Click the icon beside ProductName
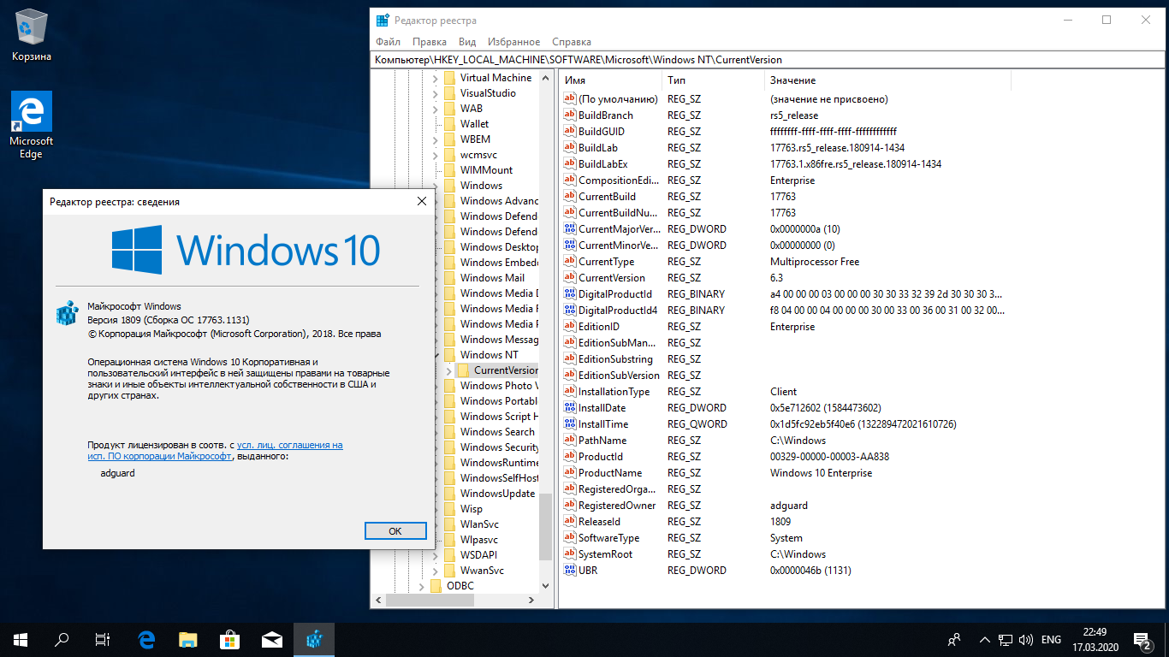 point(570,473)
